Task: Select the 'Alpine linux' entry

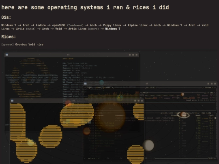Action: (137, 25)
